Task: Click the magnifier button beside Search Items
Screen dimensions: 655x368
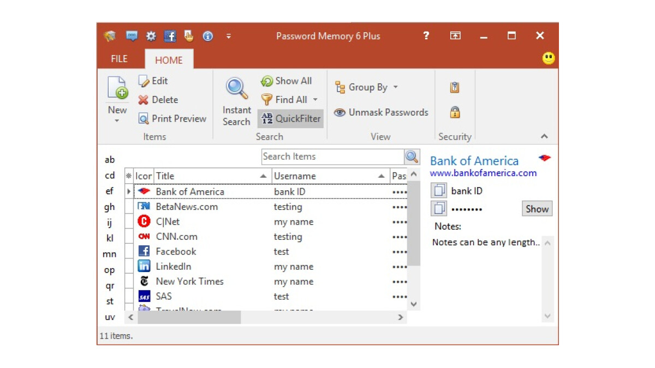Action: [412, 156]
